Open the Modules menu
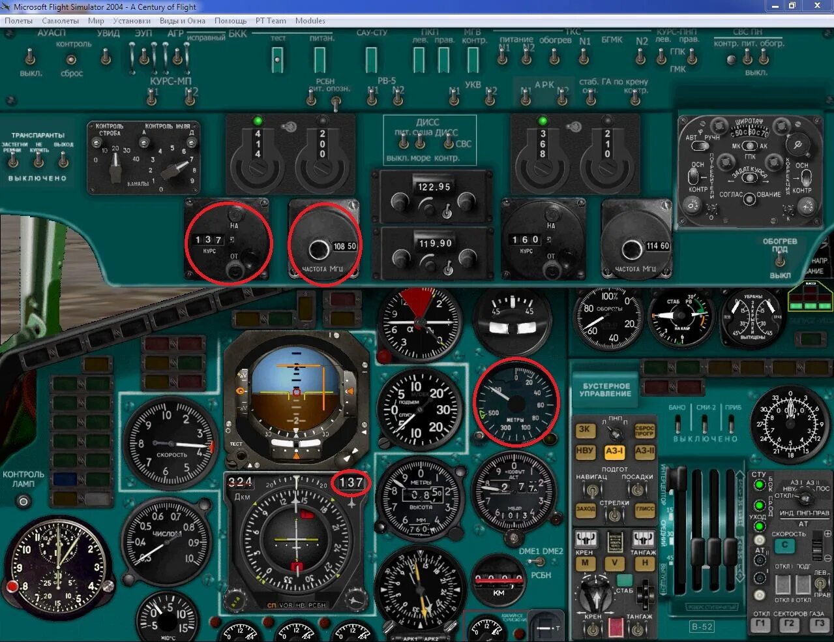The image size is (834, 642). click(310, 21)
